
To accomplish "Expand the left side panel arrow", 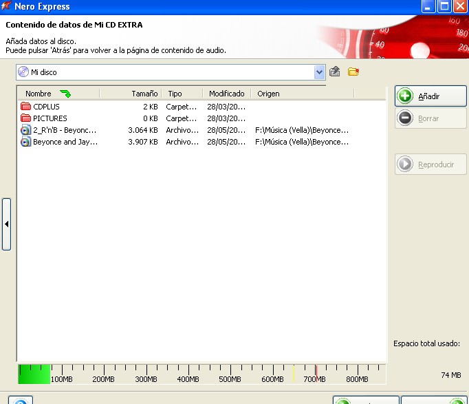I will (7, 224).
